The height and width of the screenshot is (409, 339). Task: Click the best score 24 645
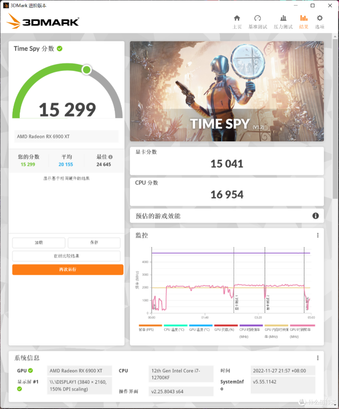coord(104,165)
